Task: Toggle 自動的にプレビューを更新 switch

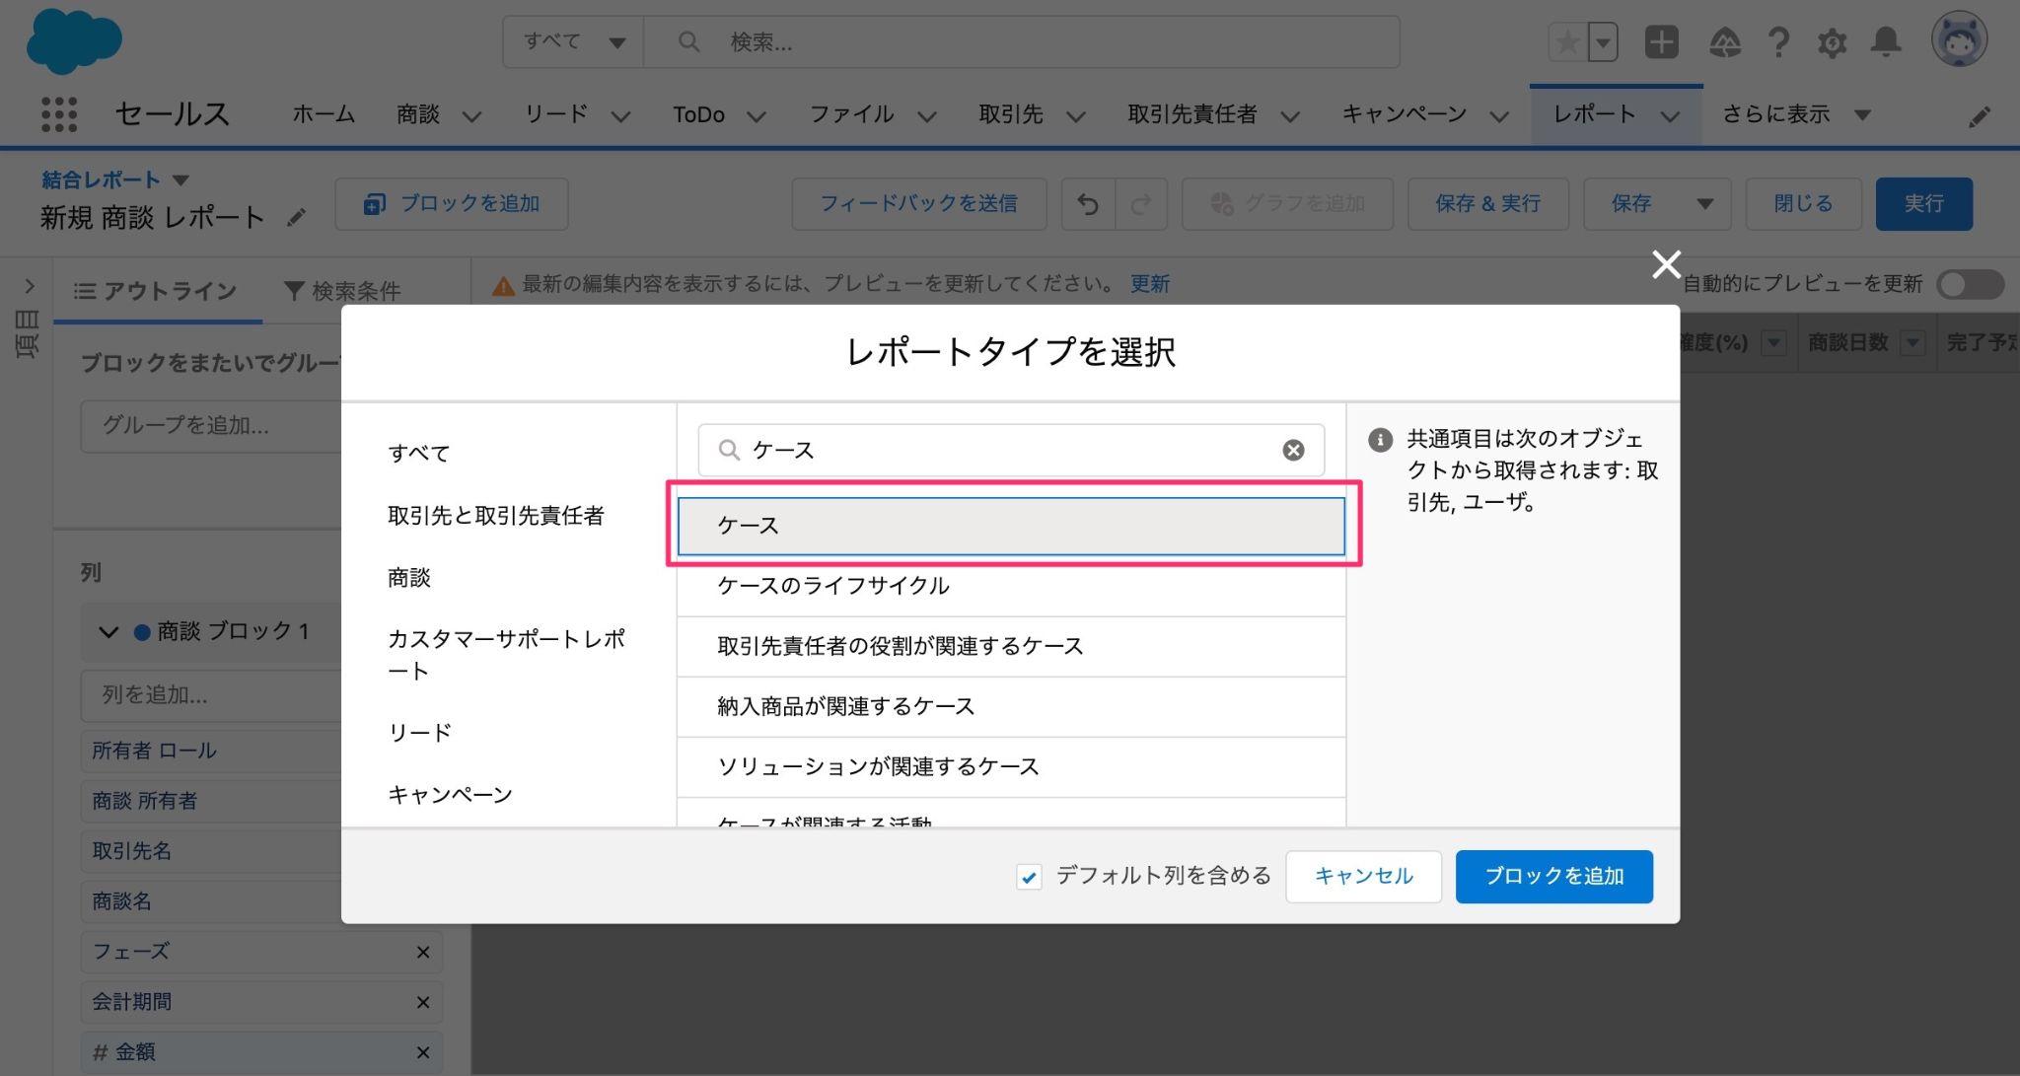Action: tap(1969, 285)
